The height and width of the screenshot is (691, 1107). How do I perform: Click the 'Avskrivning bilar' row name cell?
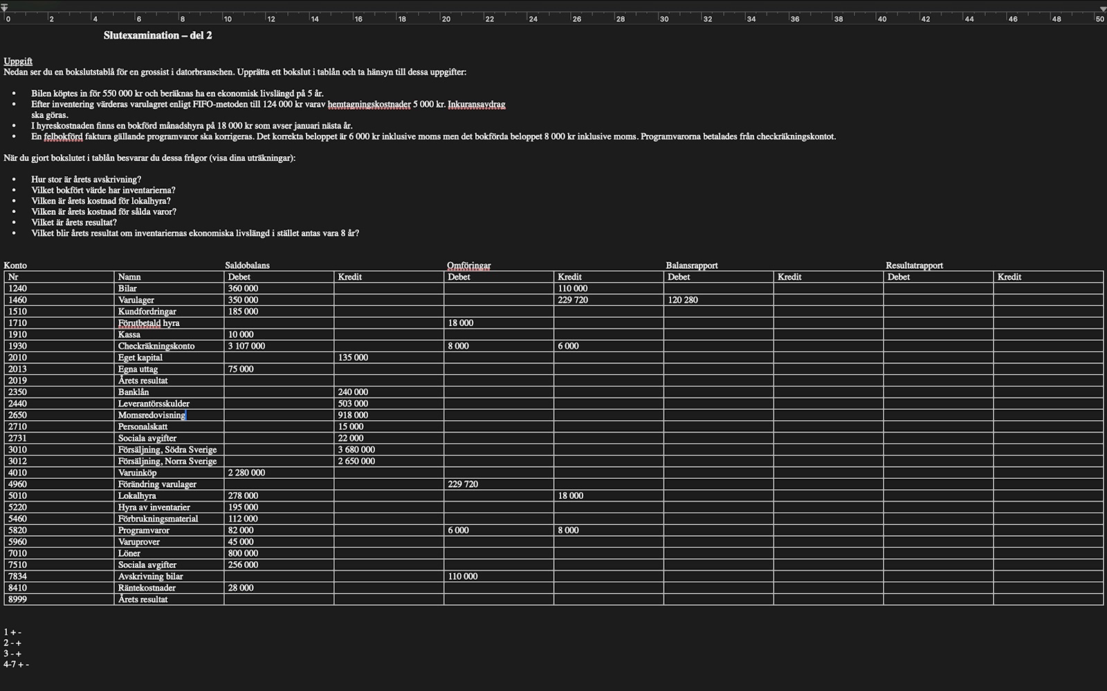(150, 576)
